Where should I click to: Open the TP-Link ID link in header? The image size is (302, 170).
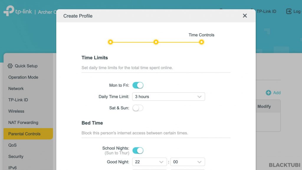pos(266,12)
